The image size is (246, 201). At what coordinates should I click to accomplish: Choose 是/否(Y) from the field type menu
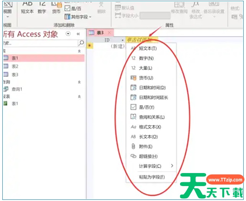click(x=151, y=107)
